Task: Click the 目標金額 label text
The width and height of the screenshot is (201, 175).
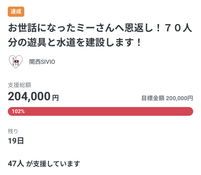Action: point(153,98)
